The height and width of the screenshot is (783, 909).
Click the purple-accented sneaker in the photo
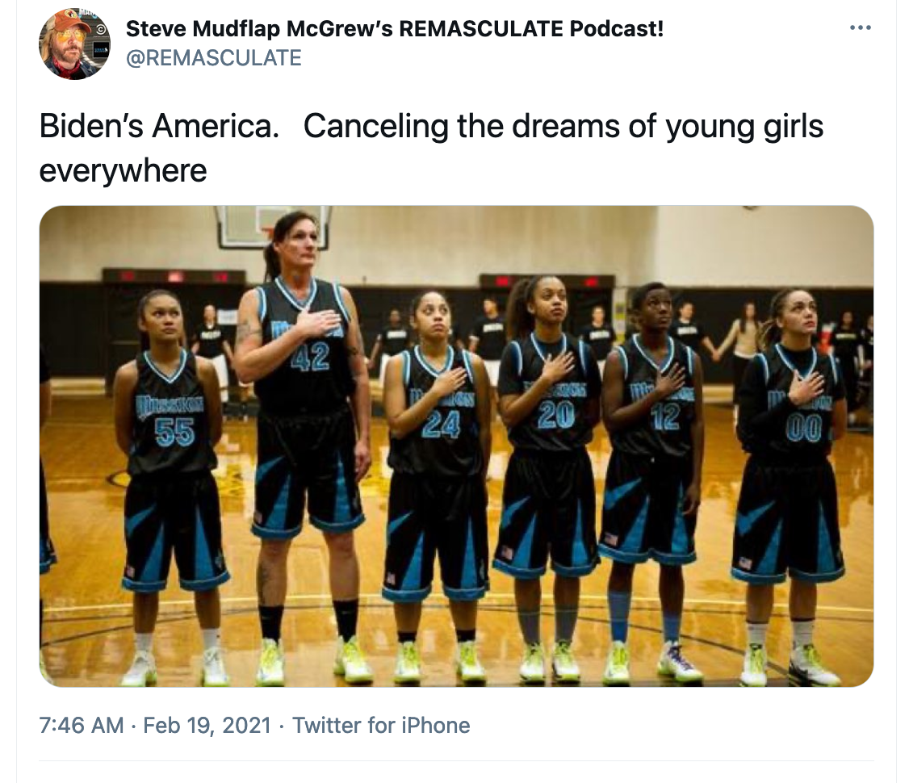678,662
